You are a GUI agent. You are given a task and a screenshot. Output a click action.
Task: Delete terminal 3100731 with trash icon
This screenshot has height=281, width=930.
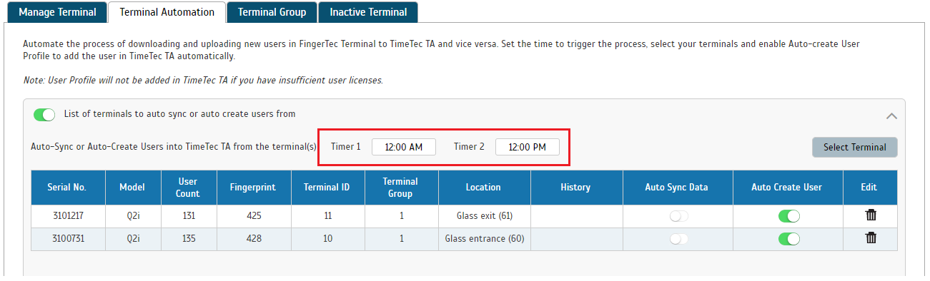pyautogui.click(x=871, y=238)
